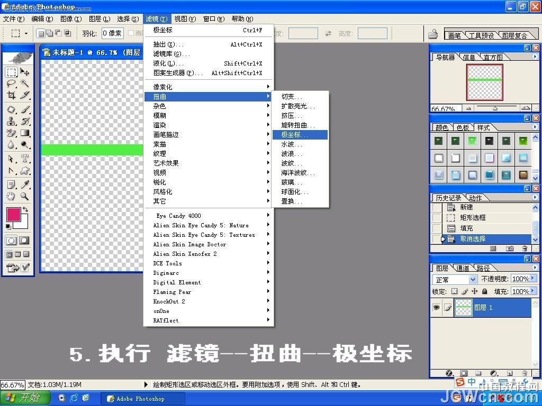Enable lock image pixels option

(465, 291)
